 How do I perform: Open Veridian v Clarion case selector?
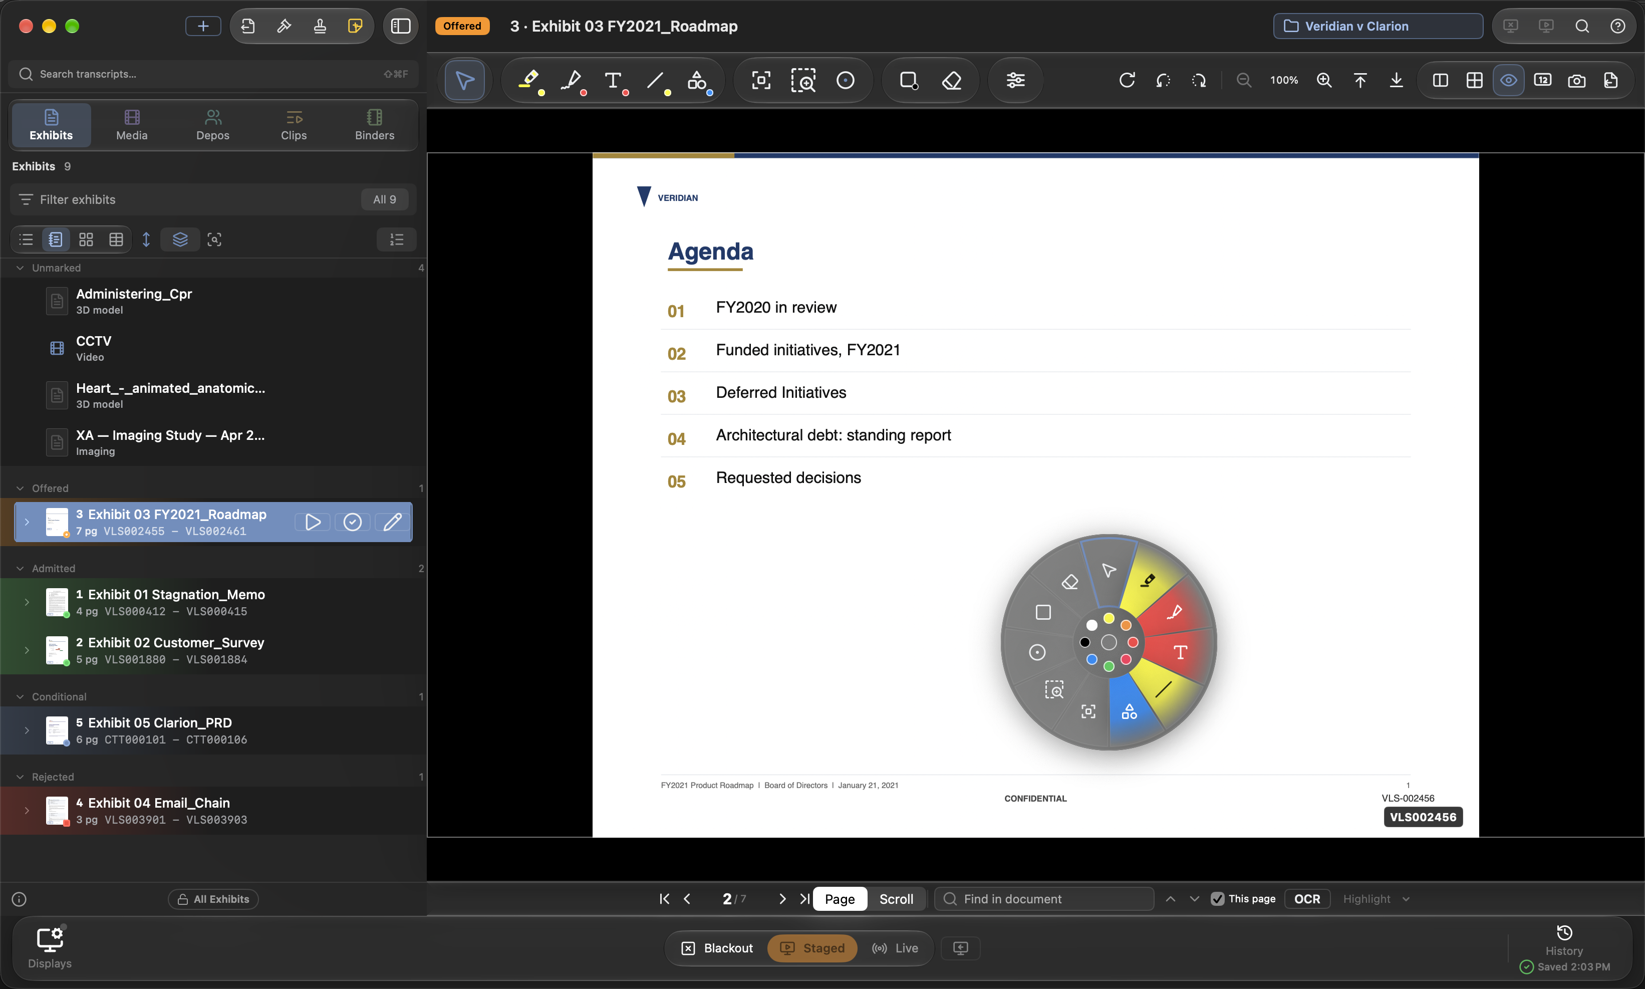tap(1378, 26)
